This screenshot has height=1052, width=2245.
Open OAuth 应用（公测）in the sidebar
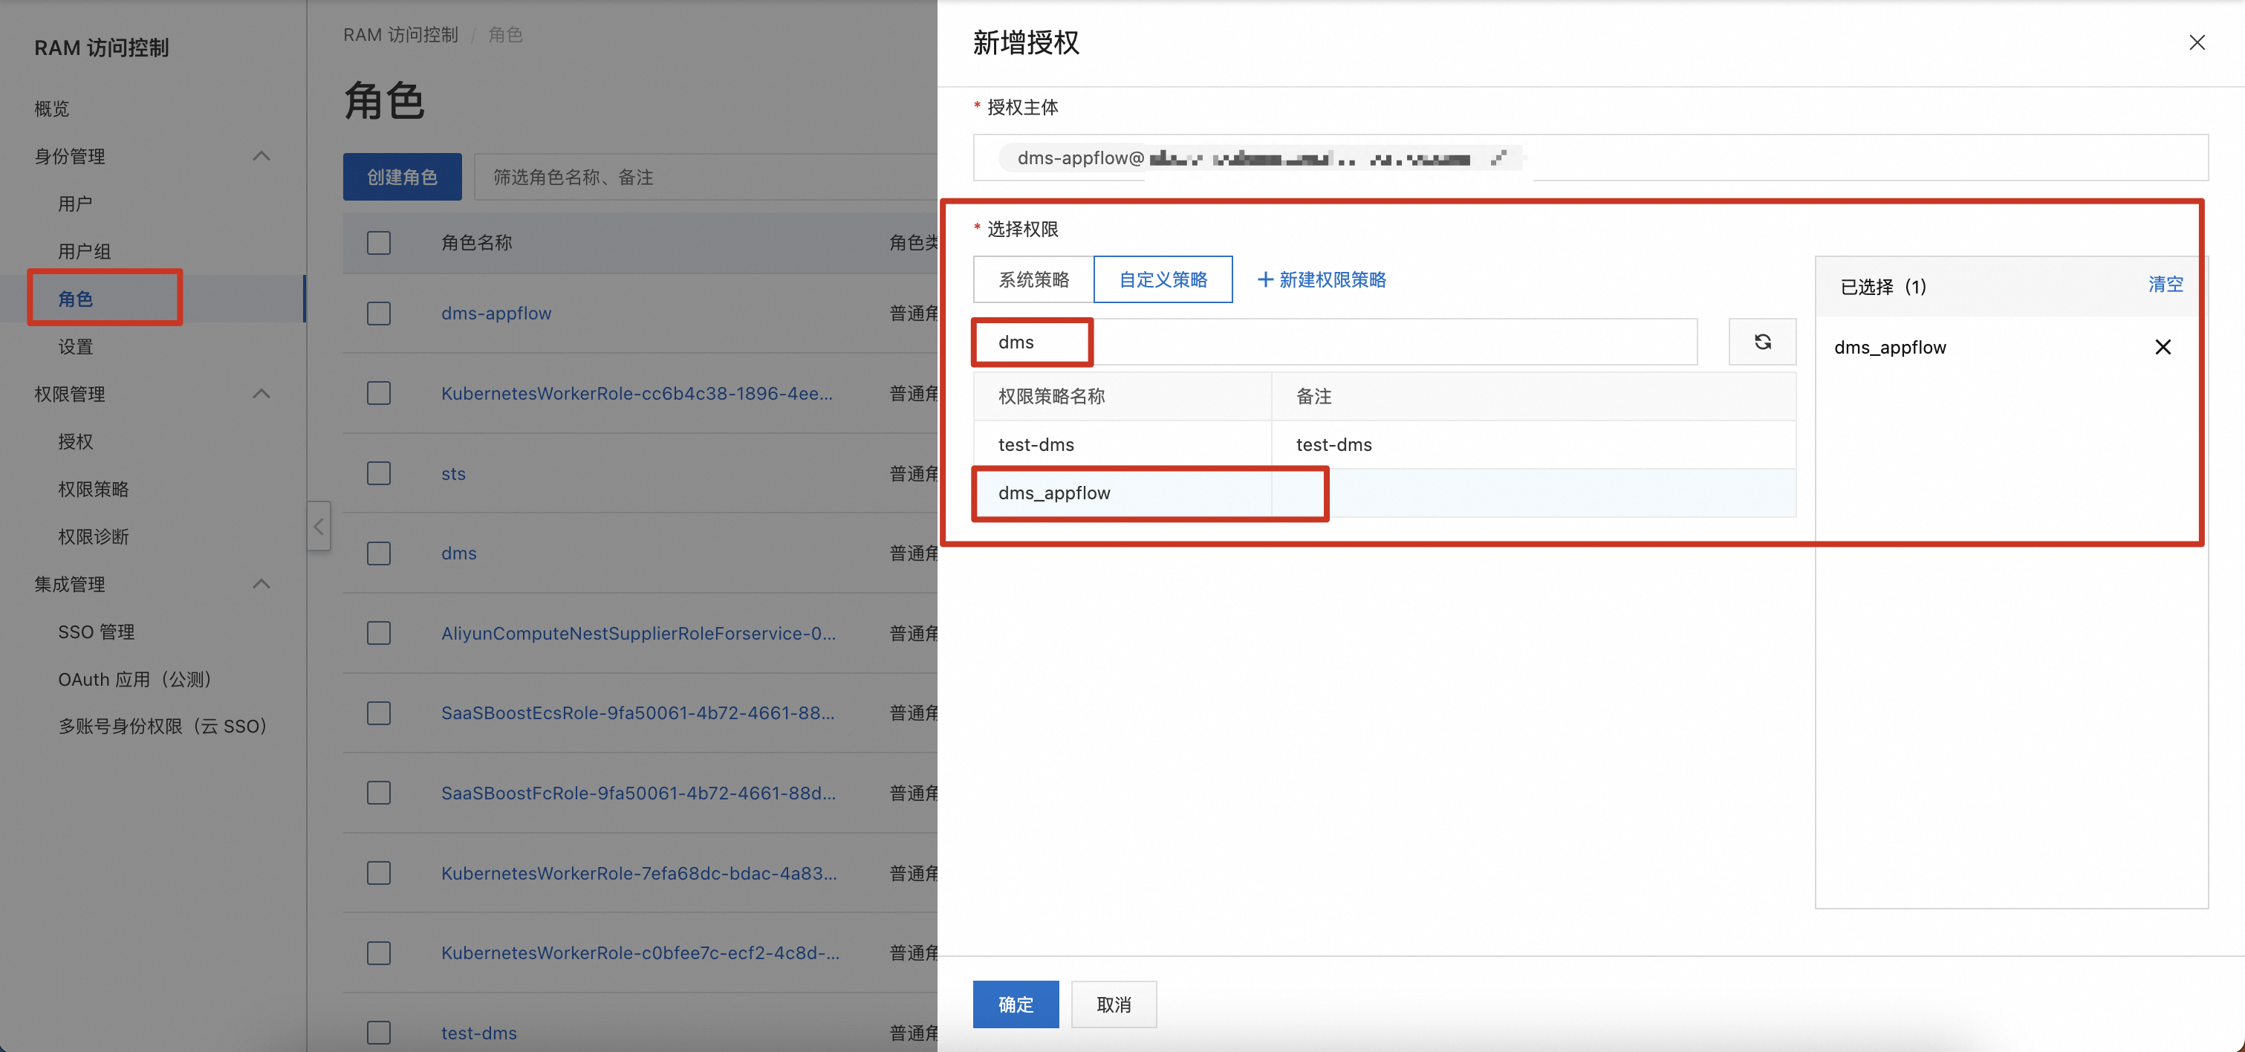tap(134, 679)
